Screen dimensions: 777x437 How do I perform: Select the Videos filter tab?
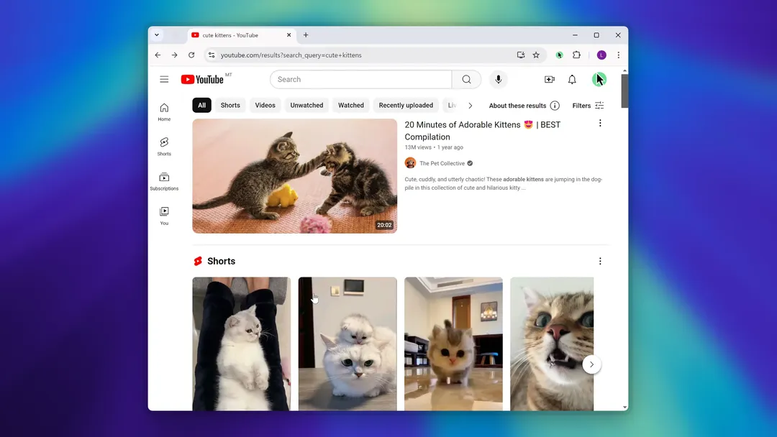pyautogui.click(x=265, y=106)
